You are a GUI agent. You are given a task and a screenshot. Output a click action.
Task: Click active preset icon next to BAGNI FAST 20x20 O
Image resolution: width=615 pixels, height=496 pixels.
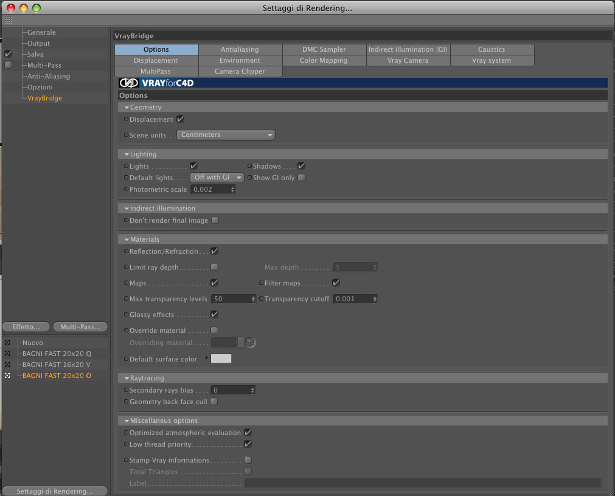pyautogui.click(x=7, y=375)
